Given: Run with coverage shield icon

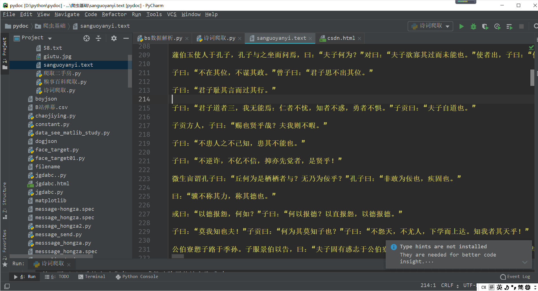Looking at the screenshot, I should 485,26.
